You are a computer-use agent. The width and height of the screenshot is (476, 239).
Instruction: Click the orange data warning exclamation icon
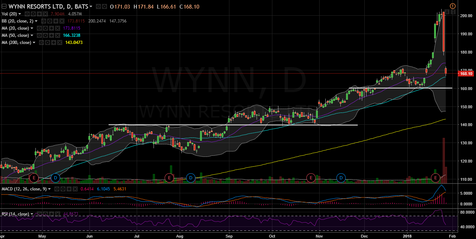pyautogui.click(x=452, y=6)
